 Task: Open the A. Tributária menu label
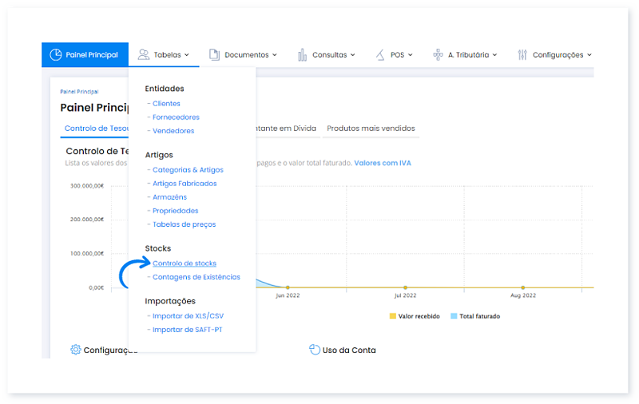pos(468,54)
